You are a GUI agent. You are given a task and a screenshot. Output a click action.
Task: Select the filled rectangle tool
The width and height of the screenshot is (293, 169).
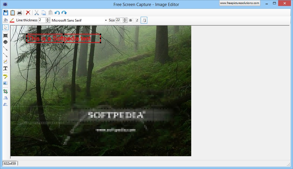click(5, 36)
